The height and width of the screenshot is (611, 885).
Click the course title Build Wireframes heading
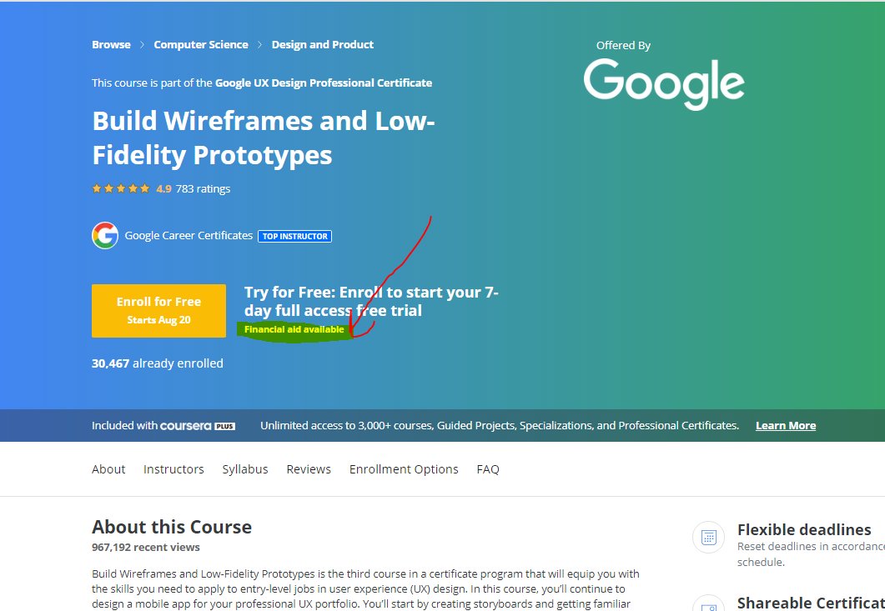263,138
